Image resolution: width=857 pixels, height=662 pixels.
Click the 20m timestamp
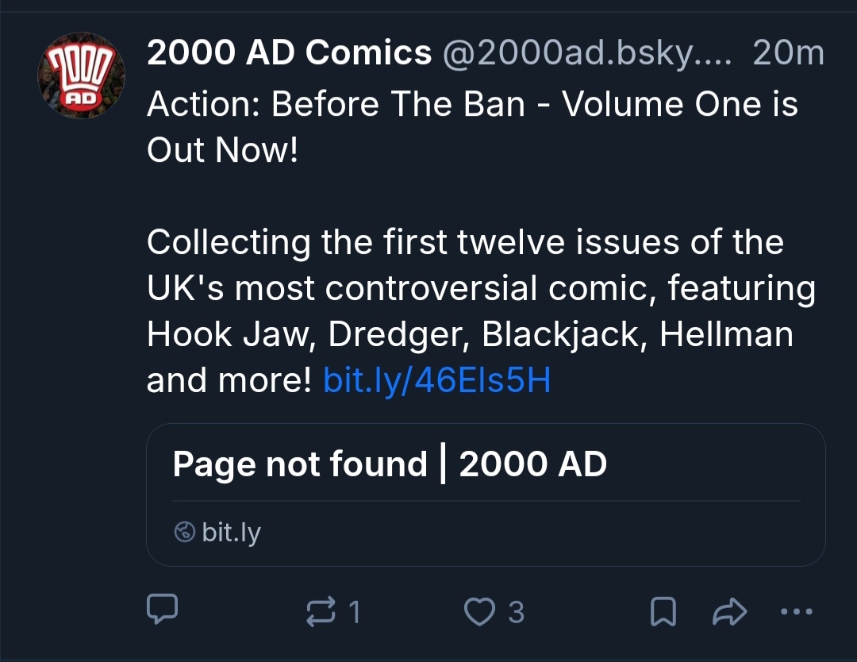(788, 53)
